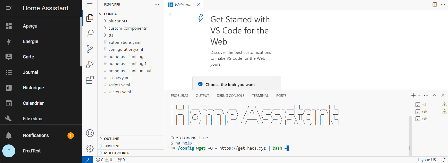This screenshot has height=163, width=448.
Task: Open forwarded ports status item
Action: (121, 160)
